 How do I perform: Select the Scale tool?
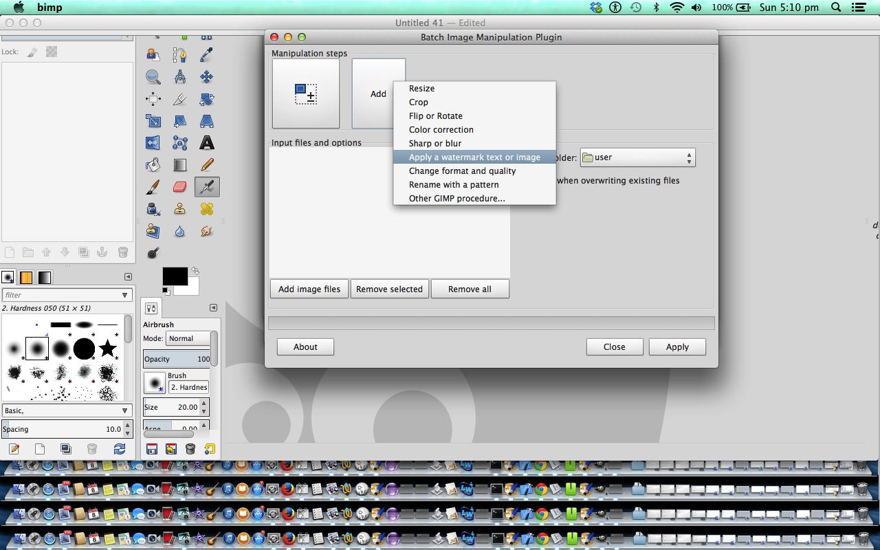[x=153, y=121]
